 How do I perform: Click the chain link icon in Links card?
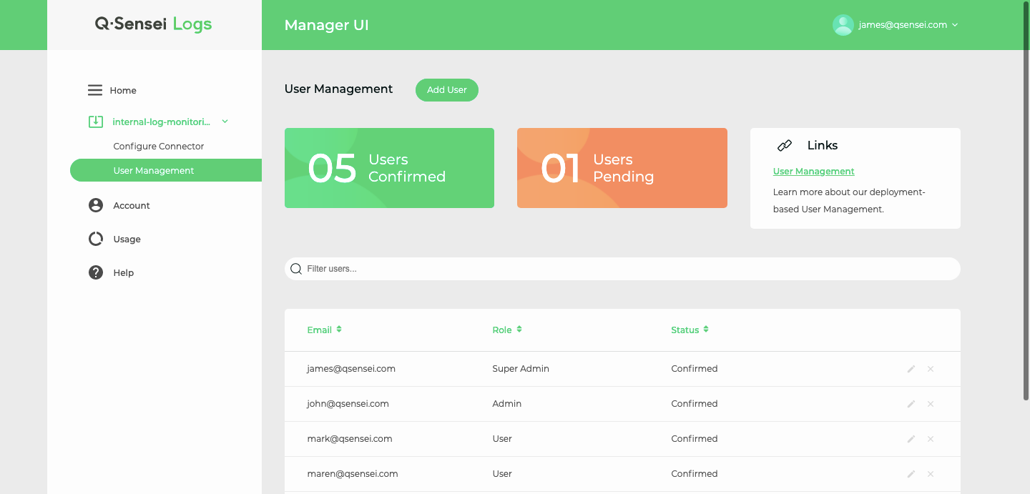pos(785,145)
